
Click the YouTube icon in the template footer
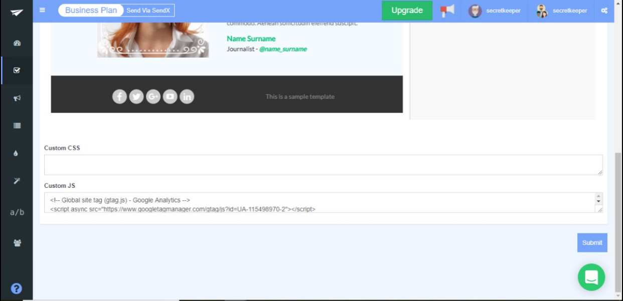pyautogui.click(x=170, y=97)
